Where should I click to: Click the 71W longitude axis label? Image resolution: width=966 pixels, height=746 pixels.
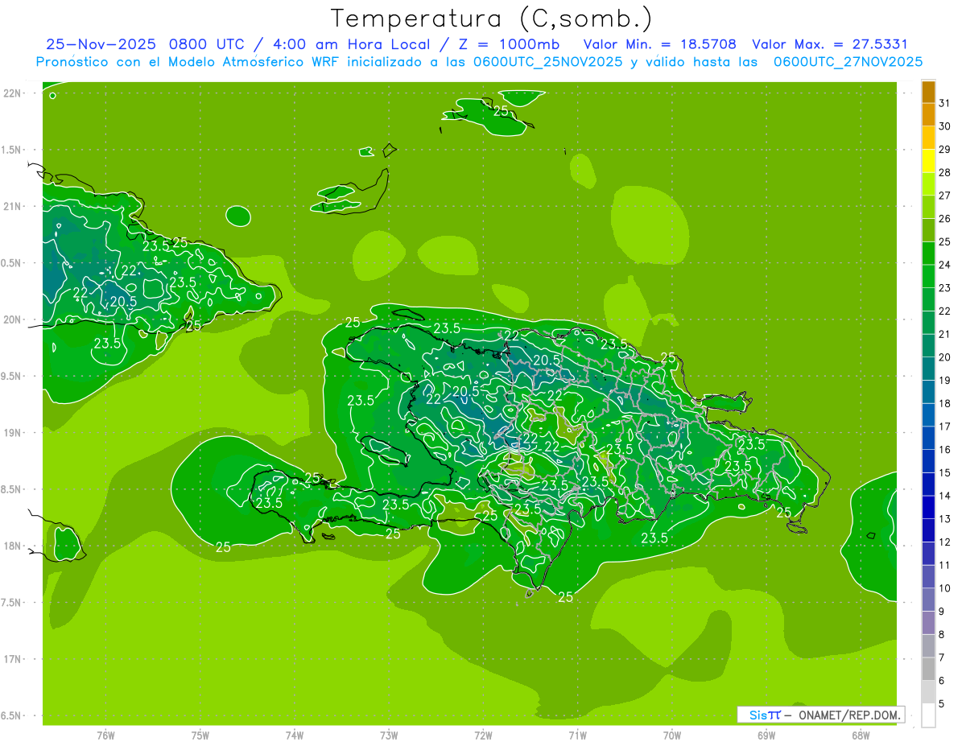[577, 736]
